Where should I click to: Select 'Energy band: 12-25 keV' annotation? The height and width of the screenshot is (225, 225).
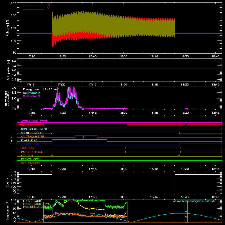pyautogui.click(x=41, y=89)
